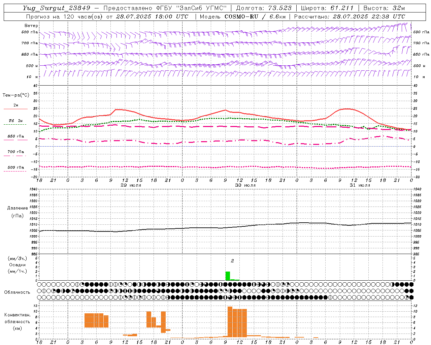431x345 pixels.
Task: Click the Конвективн. облачность label
Action: pos(17,318)
